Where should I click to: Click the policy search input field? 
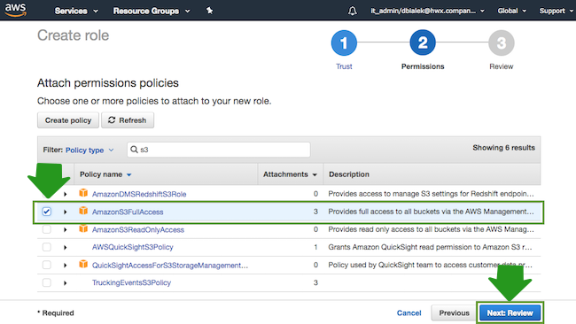coord(219,150)
